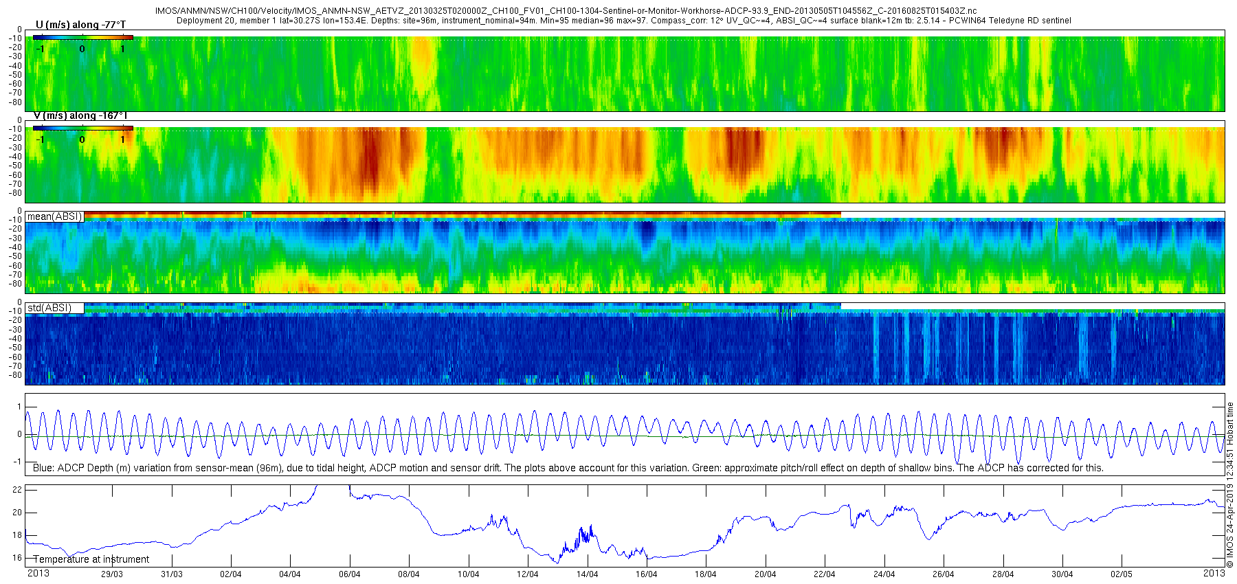Select the 06/04 date tick label
The height and width of the screenshot is (584, 1237).
coord(349,574)
